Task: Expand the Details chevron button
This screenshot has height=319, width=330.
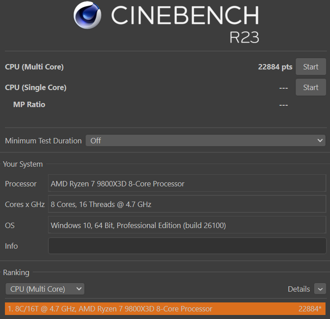Action: [320, 289]
